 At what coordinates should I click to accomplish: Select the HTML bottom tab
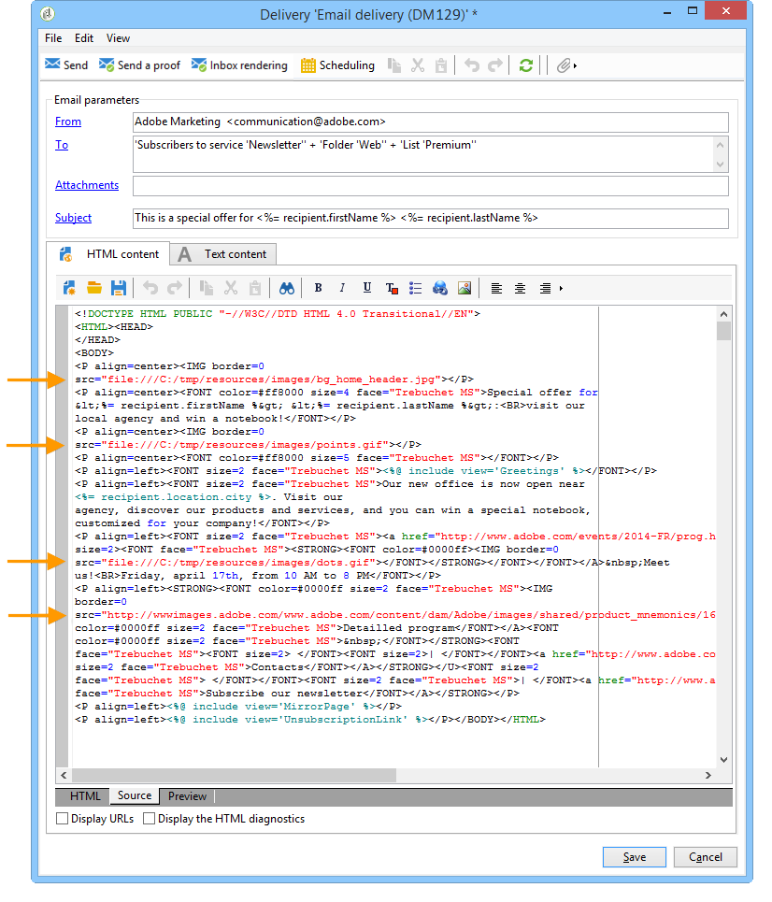point(85,796)
